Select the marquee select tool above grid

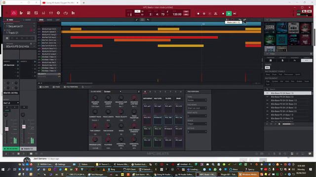pyautogui.click(x=143, y=20)
